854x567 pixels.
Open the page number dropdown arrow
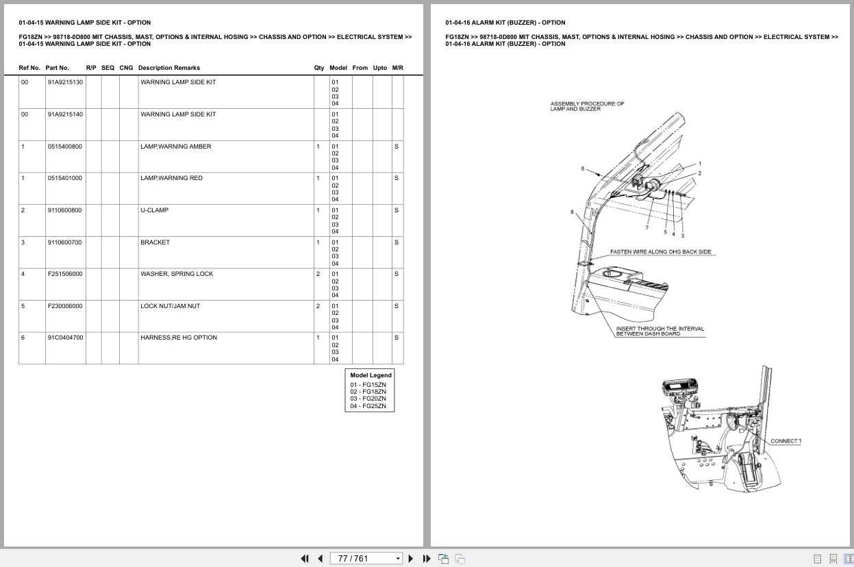point(398,559)
